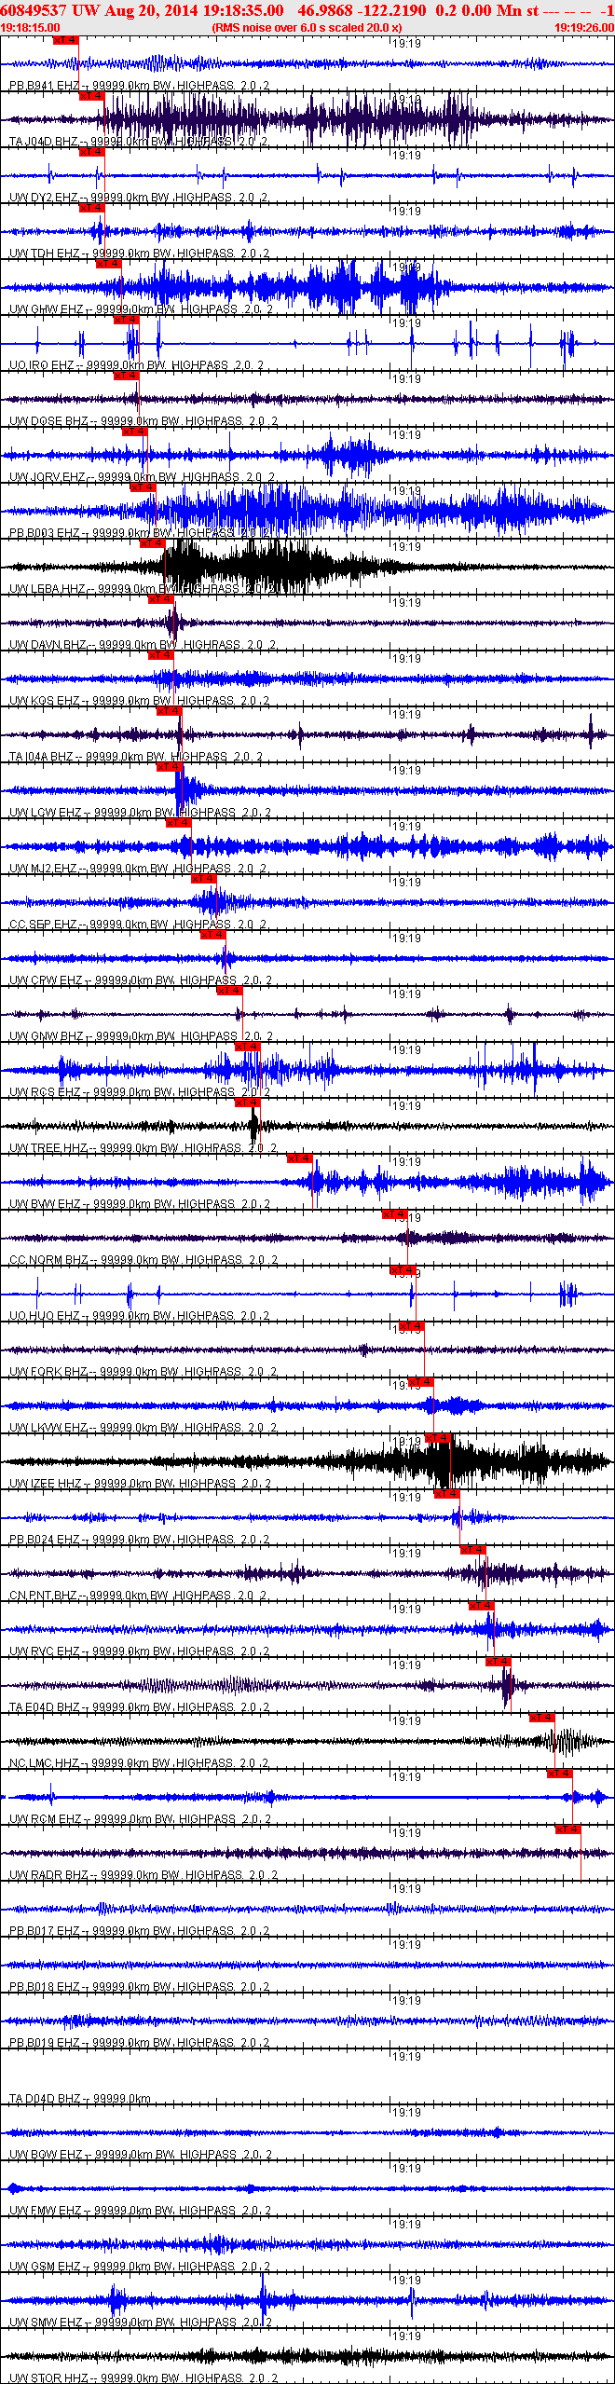This screenshot has width=615, height=2384.
Task: Click the start time 19:18:15.00 label
Action: [x=30, y=28]
